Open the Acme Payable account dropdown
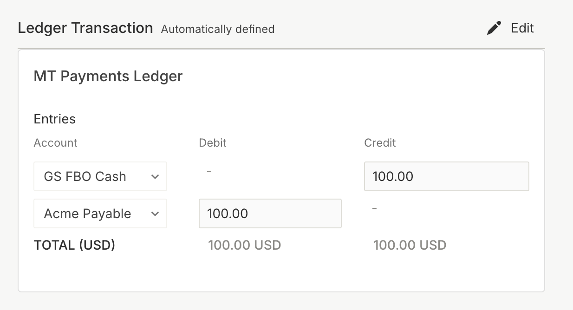This screenshot has width=573, height=310. (100, 213)
